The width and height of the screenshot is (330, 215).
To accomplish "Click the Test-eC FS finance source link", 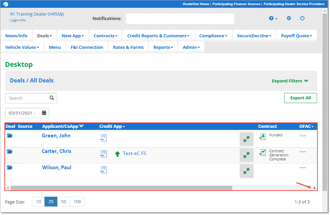I will tap(134, 153).
